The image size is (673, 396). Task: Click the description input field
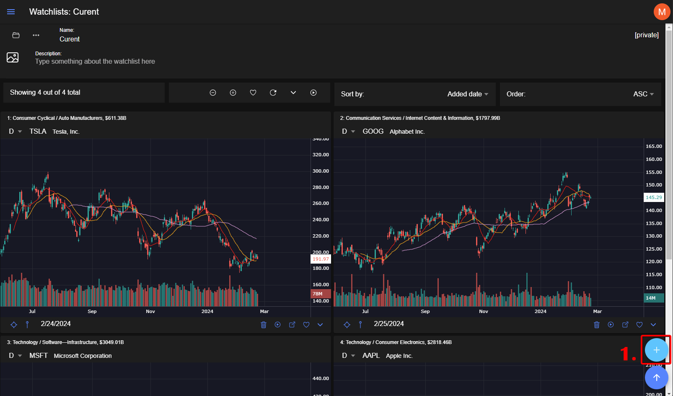[95, 62]
